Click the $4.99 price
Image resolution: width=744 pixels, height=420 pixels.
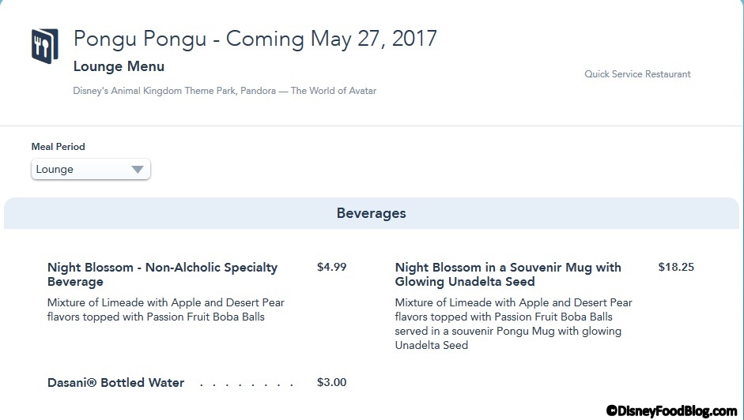tap(331, 267)
